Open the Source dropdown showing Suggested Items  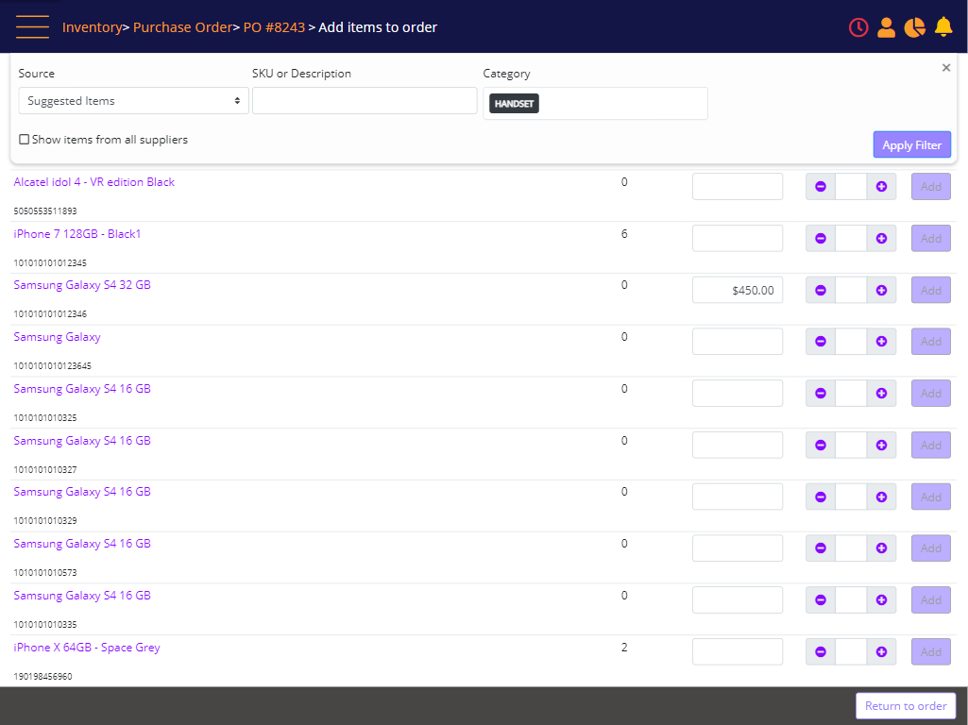click(133, 101)
